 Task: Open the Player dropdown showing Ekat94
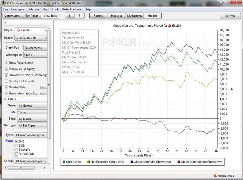(x=31, y=30)
